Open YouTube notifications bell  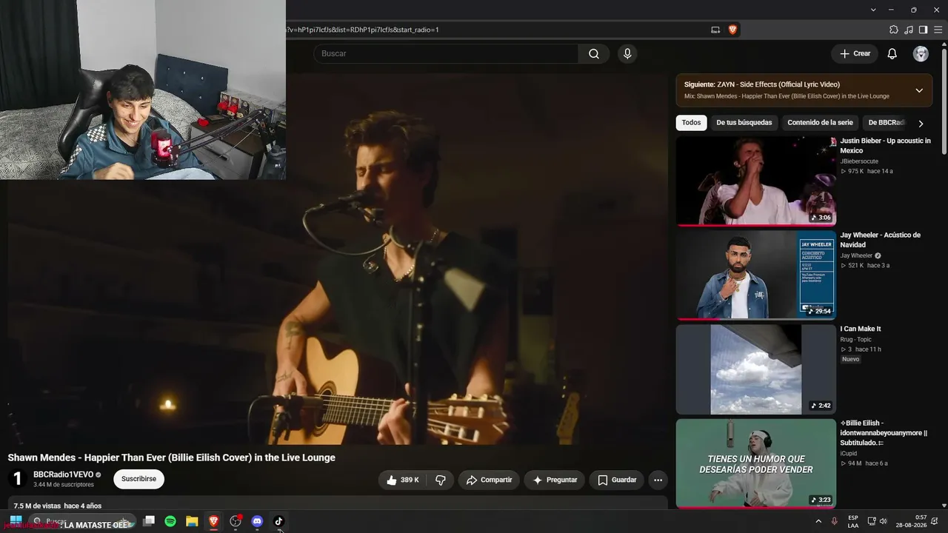[892, 53]
